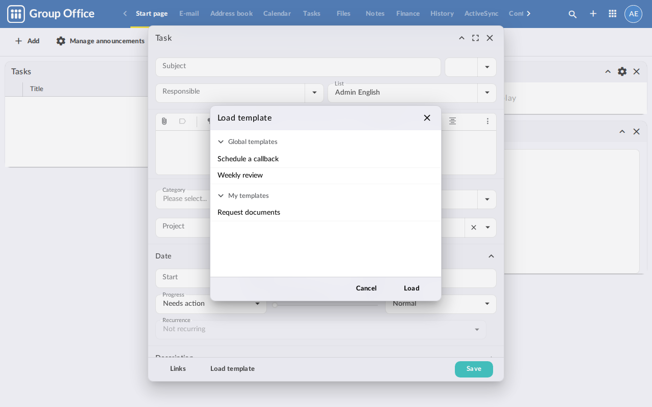Image resolution: width=652 pixels, height=407 pixels.
Task: Open the Finance tab
Action: click(x=408, y=14)
